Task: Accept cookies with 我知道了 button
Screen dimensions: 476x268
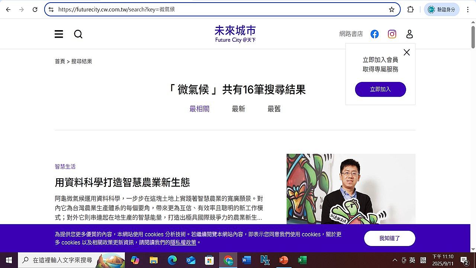Action: point(389,238)
